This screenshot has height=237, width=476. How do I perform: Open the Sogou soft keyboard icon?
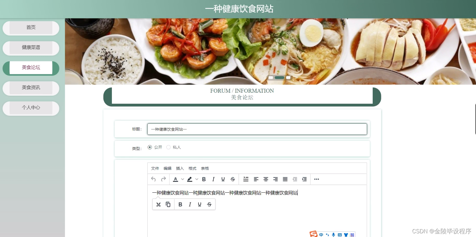tap(339, 234)
